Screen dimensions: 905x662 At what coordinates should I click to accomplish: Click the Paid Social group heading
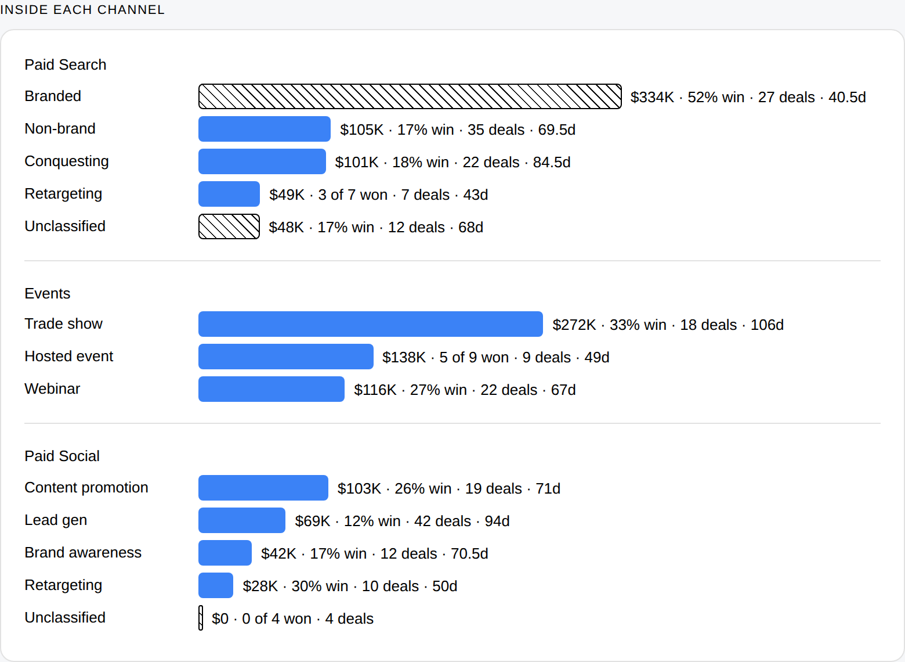(x=62, y=456)
